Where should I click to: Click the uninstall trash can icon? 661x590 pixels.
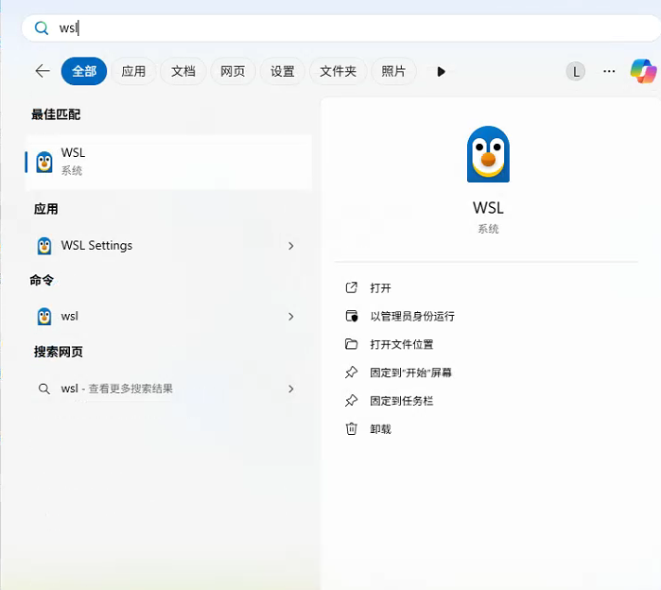pyautogui.click(x=351, y=429)
